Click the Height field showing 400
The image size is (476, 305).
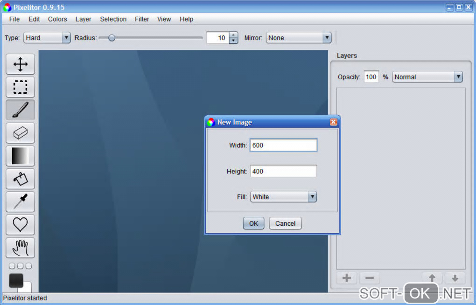tap(284, 171)
